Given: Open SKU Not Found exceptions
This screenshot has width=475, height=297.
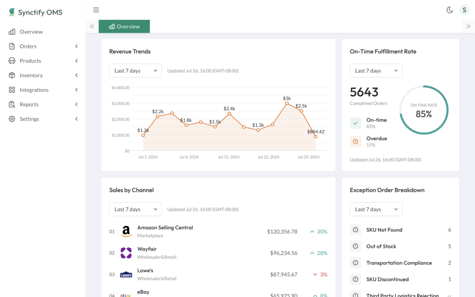Looking at the screenshot, I should pyautogui.click(x=400, y=230).
